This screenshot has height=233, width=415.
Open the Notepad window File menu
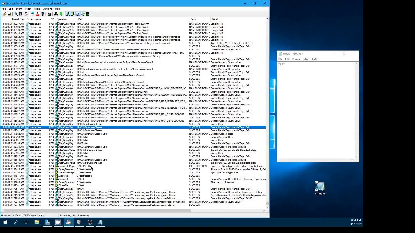pyautogui.click(x=280, y=59)
